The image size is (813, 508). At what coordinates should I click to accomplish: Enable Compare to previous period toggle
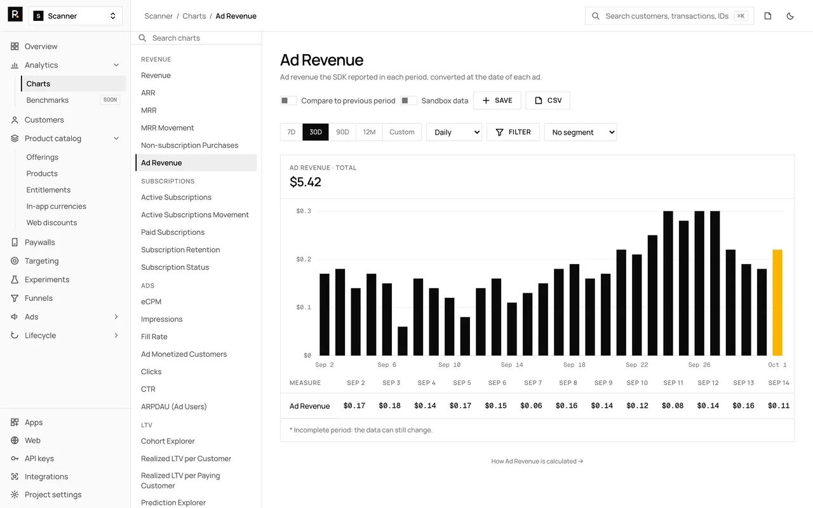click(x=288, y=100)
